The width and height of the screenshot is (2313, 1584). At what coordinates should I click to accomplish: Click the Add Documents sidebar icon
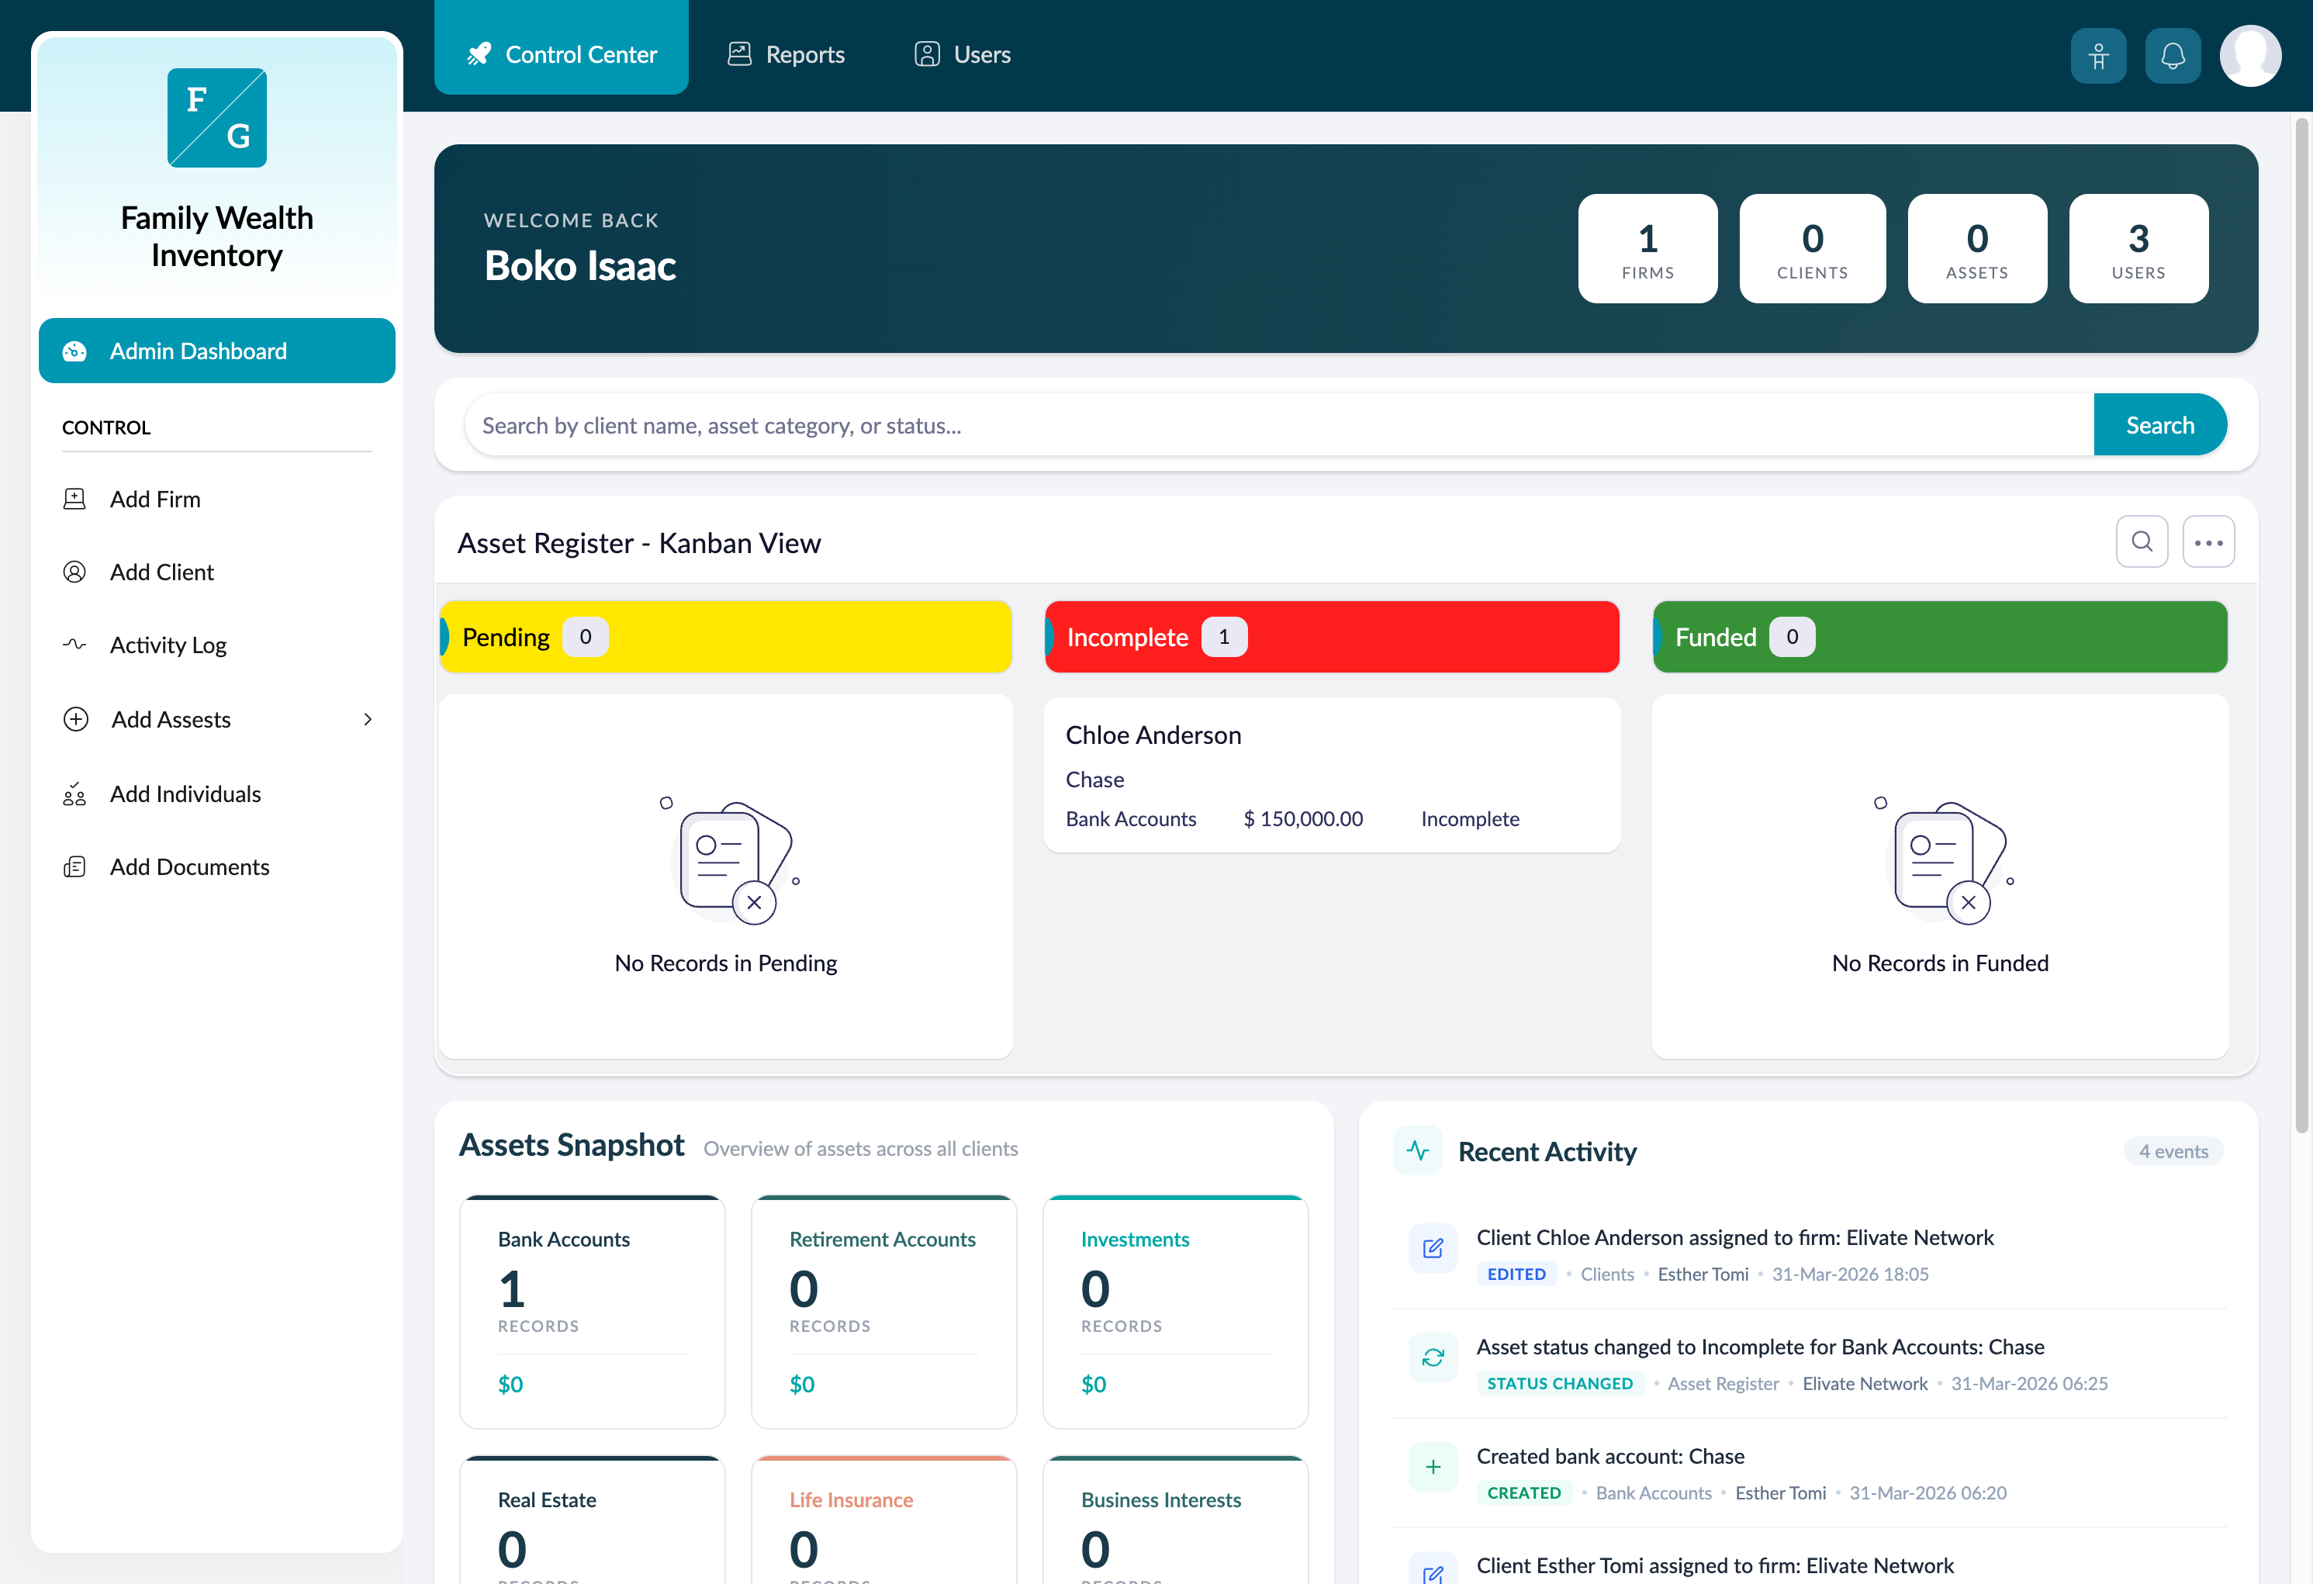(x=74, y=866)
